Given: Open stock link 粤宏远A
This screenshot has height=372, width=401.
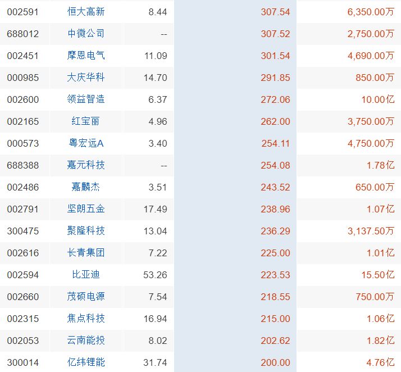Looking at the screenshot, I should [x=86, y=143].
